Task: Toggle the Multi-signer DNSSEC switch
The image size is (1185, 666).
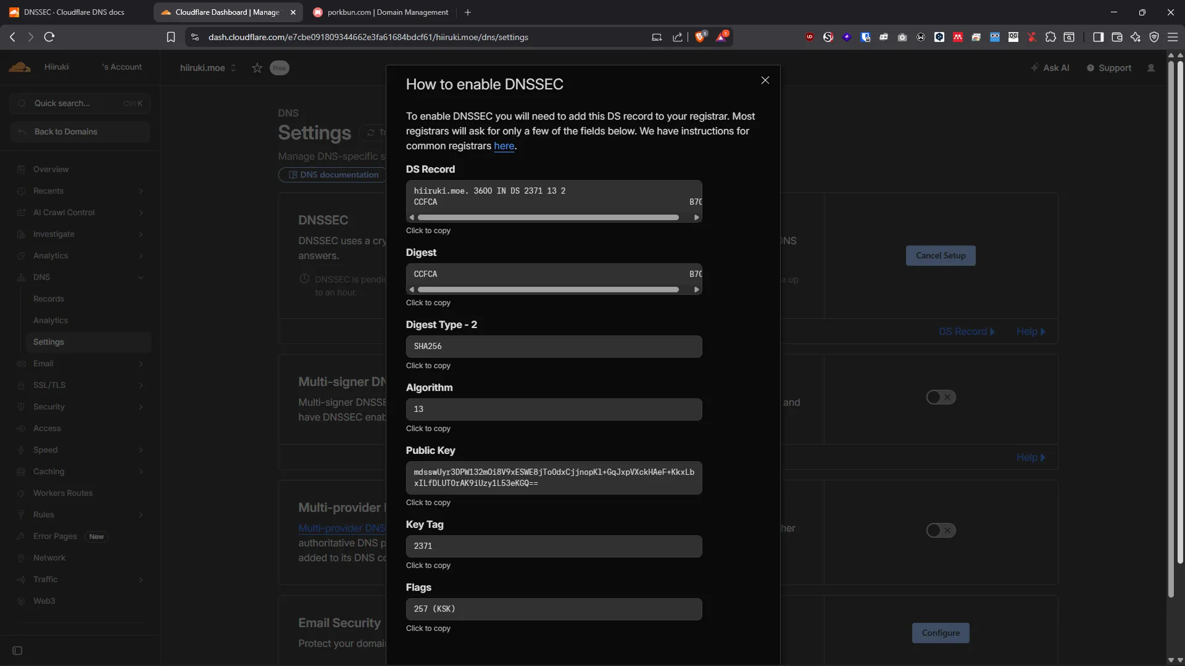Action: tap(941, 398)
